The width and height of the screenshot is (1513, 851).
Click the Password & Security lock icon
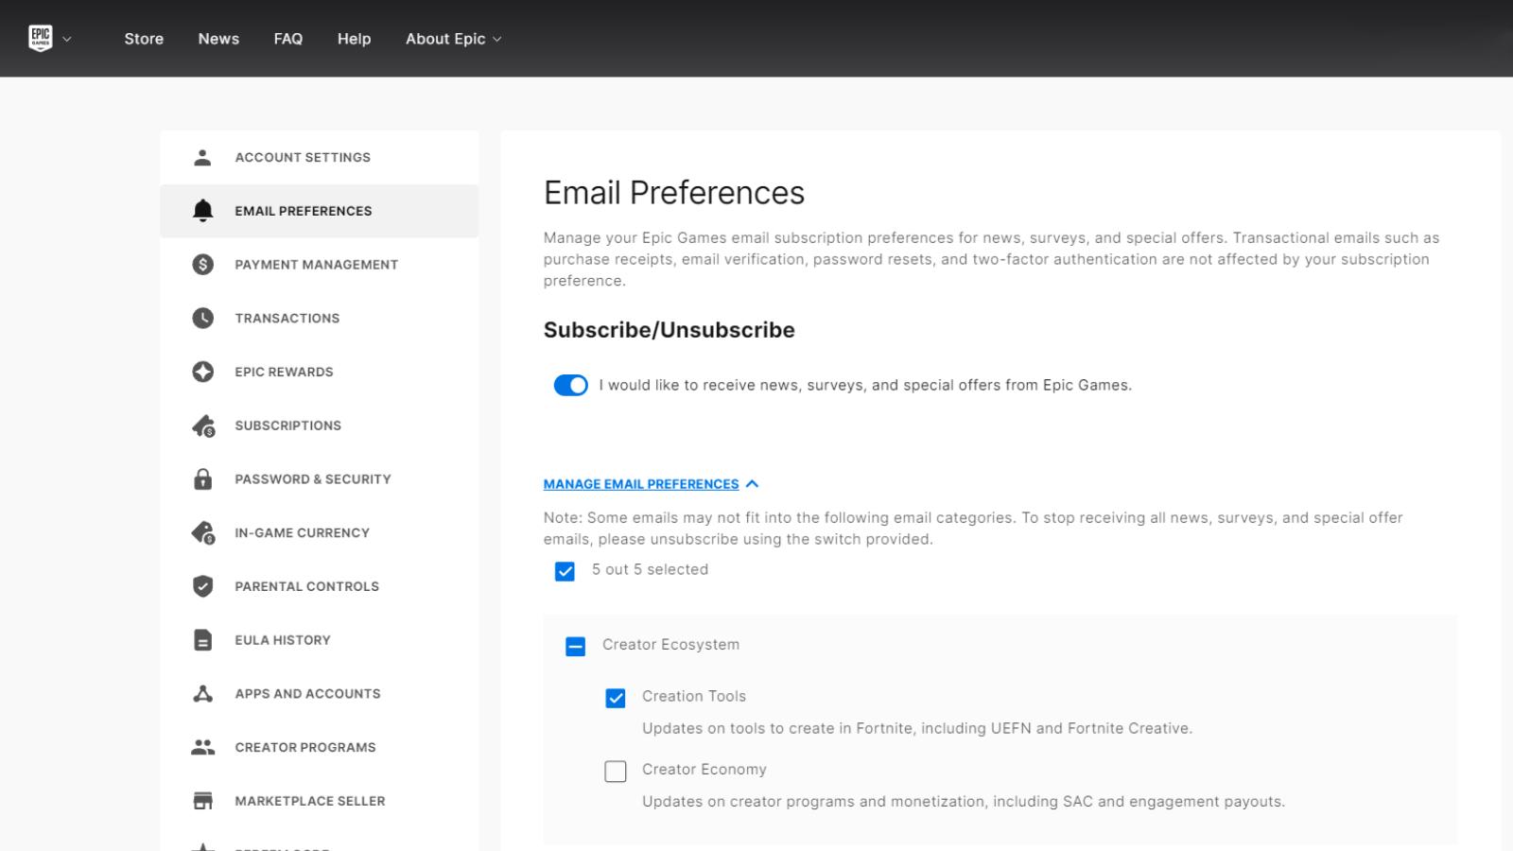(x=202, y=478)
